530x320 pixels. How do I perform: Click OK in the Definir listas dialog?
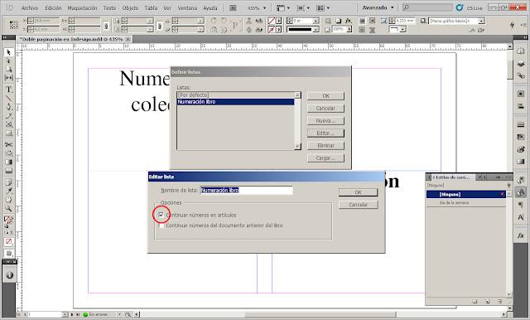[325, 95]
